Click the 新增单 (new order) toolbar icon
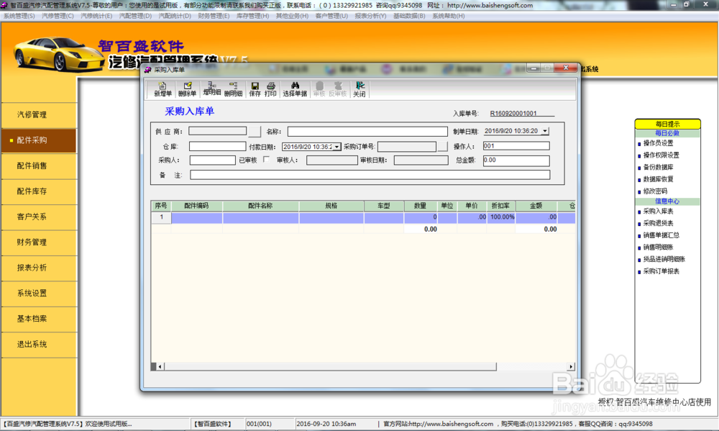 coord(162,89)
